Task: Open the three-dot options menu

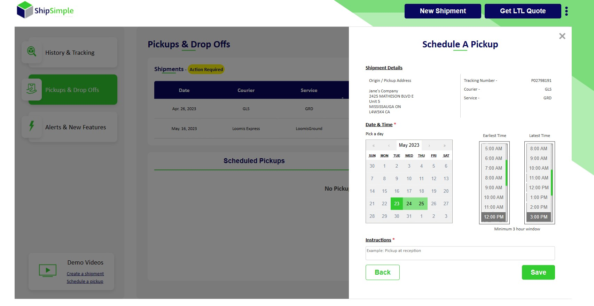Action: (x=566, y=11)
